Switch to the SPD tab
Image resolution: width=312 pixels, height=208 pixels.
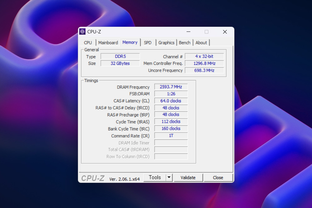pos(148,43)
